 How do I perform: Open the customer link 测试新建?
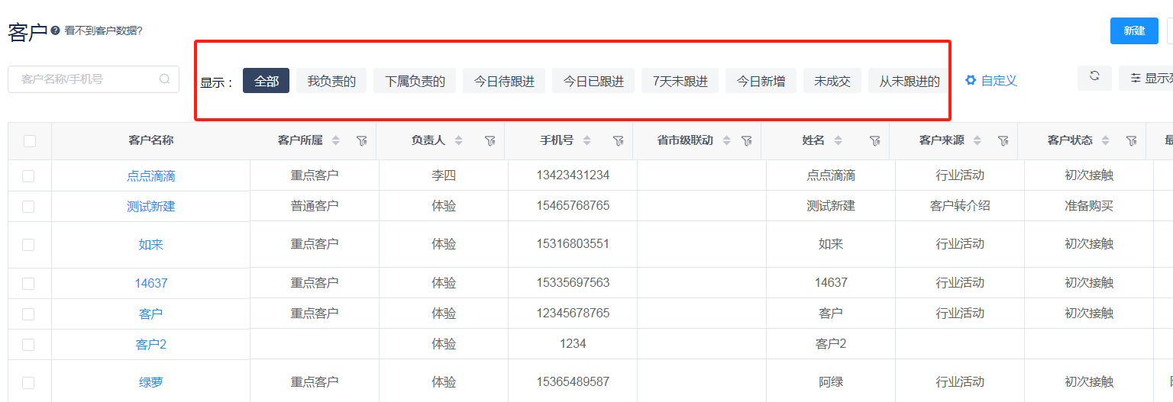pos(150,207)
